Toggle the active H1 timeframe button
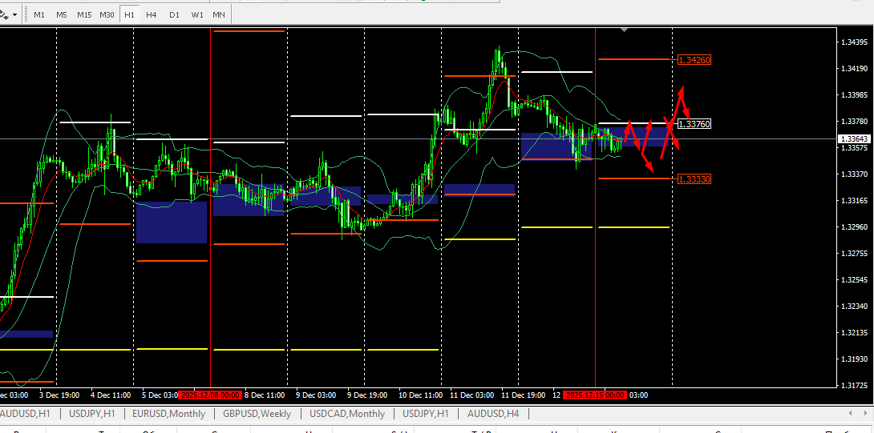Screen dimensions: 874x433 point(129,15)
